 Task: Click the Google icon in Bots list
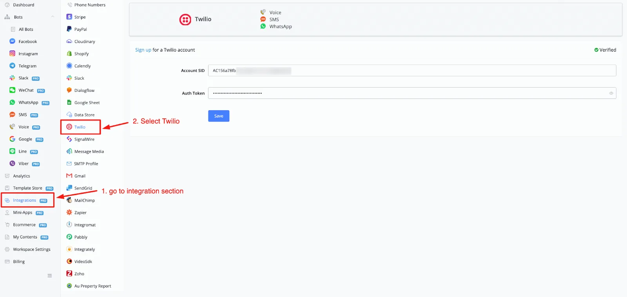[12, 139]
